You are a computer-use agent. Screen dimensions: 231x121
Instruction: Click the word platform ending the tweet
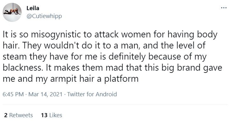click(x=122, y=79)
